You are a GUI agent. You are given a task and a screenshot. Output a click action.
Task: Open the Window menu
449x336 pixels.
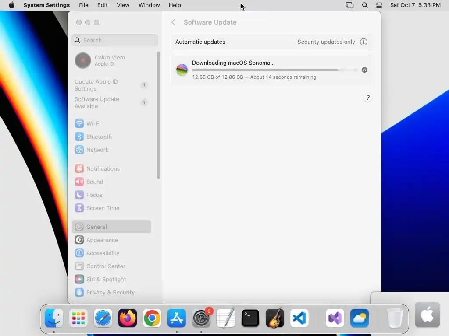coord(149,5)
